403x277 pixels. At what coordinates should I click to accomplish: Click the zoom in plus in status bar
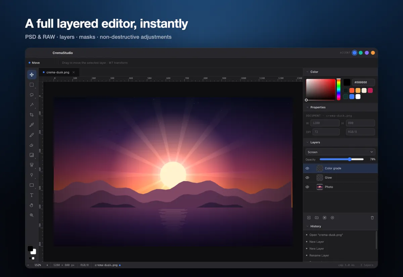click(x=47, y=265)
